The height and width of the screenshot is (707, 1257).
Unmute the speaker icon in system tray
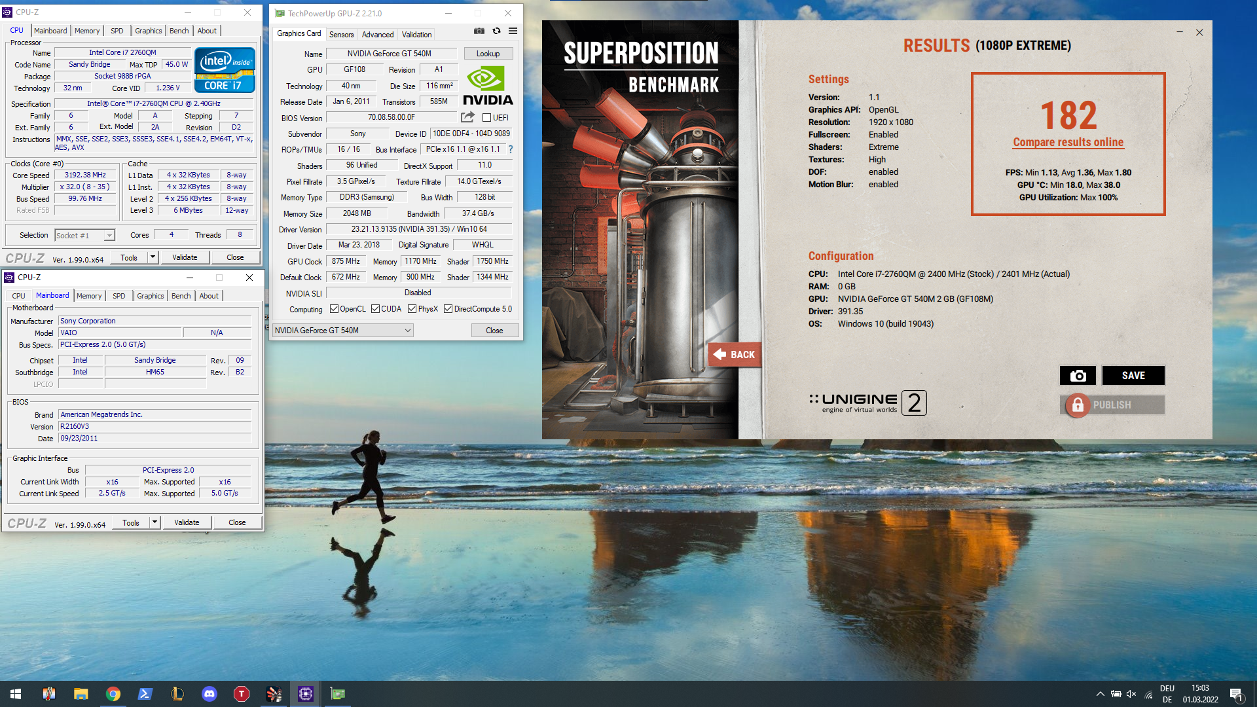coord(1132,694)
